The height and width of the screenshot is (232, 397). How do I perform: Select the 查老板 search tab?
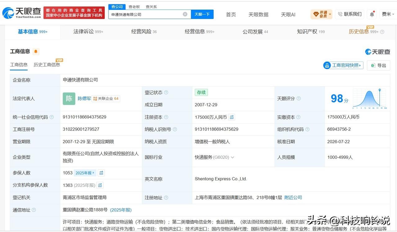(x=134, y=7)
